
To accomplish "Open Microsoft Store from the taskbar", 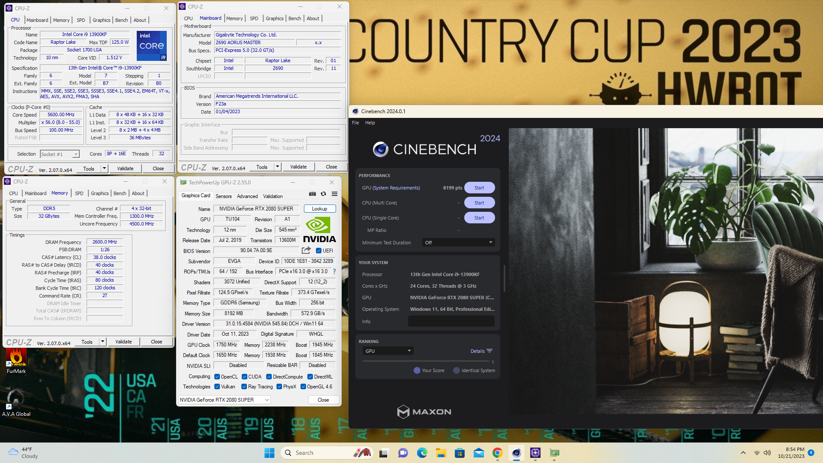I will tap(460, 453).
